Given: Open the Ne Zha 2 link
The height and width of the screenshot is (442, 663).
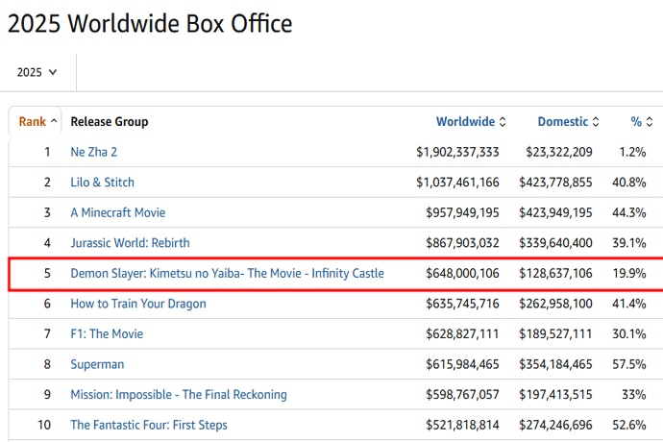Looking at the screenshot, I should click(93, 152).
